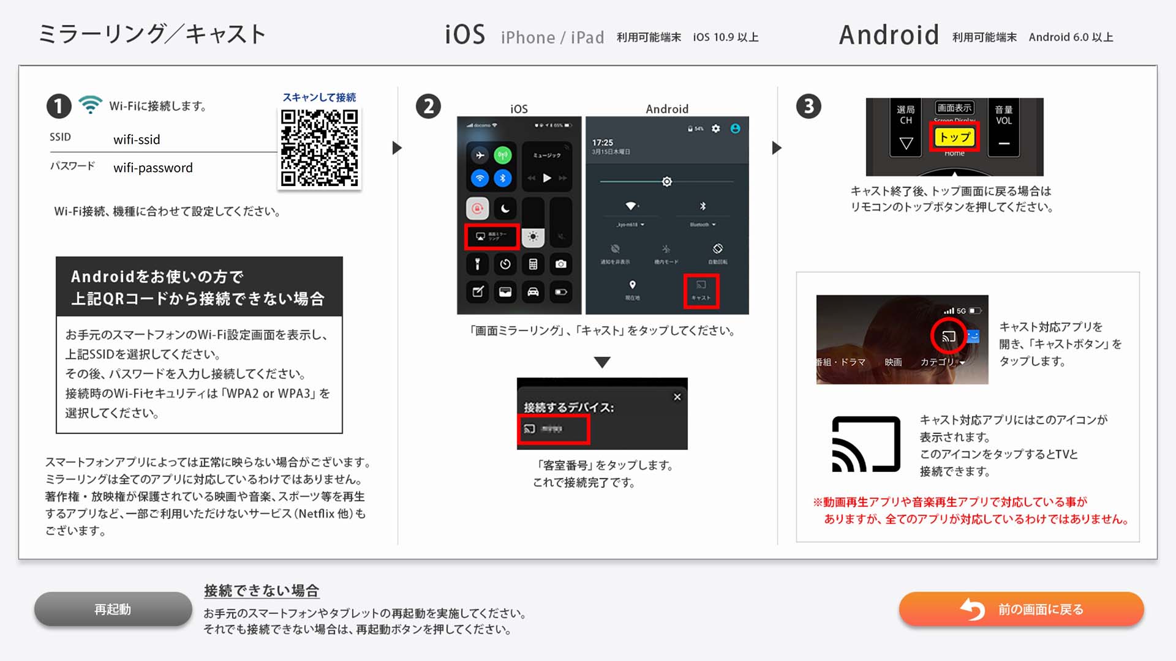This screenshot has height=661, width=1176.
Task: Toggle the iOS rotation lock button
Action: point(478,209)
